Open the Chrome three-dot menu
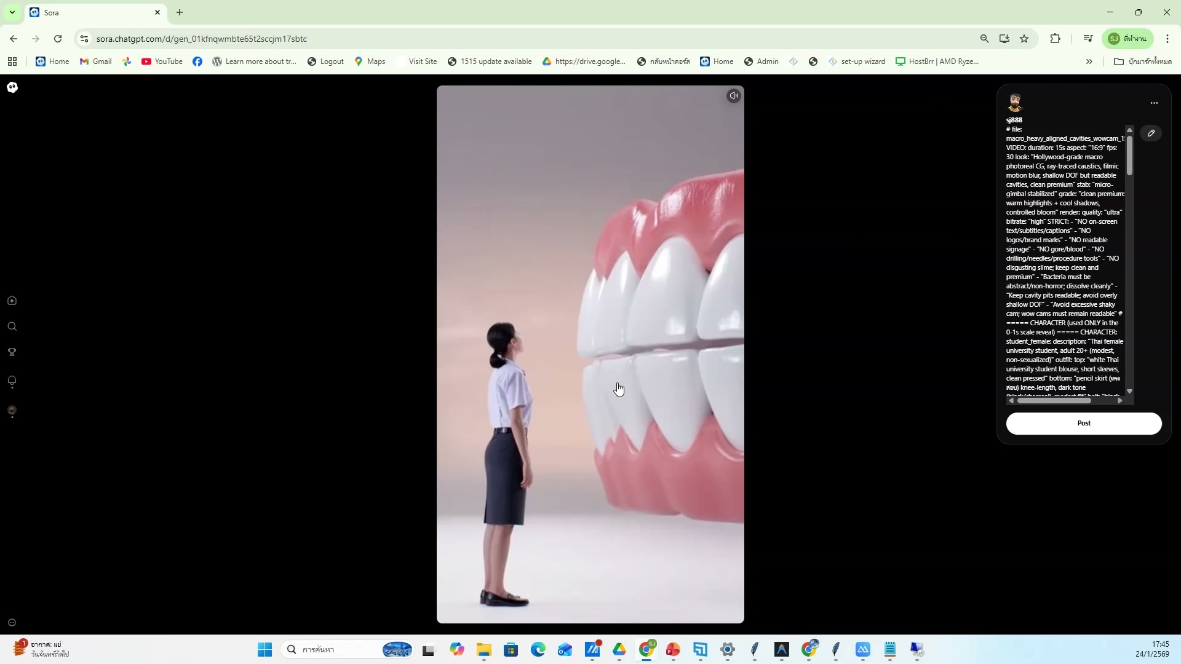The width and height of the screenshot is (1181, 664). point(1167,38)
